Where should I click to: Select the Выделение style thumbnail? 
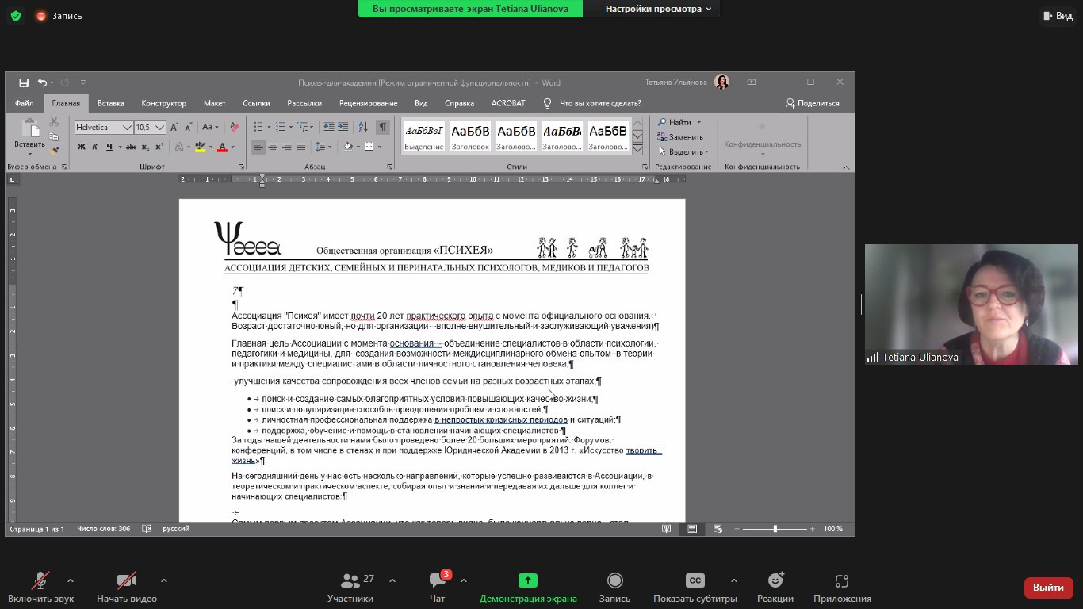click(424, 136)
